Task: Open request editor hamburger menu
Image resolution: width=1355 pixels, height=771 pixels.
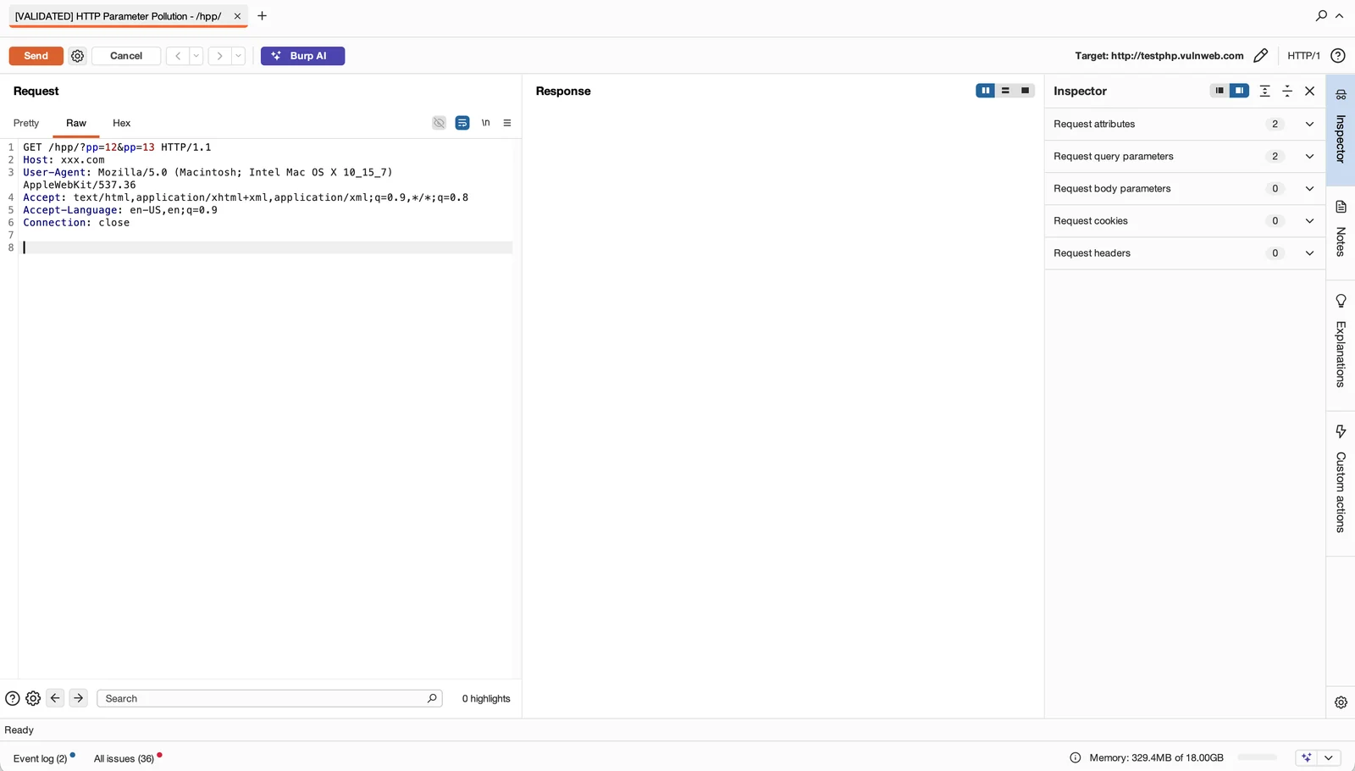Action: click(507, 123)
